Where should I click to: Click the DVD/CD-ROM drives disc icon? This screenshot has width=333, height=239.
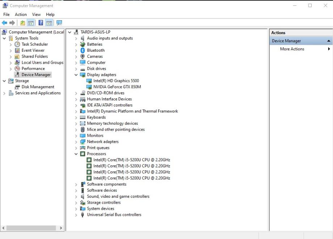tap(83, 93)
